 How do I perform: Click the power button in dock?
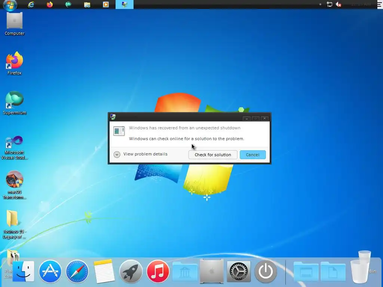coord(266,271)
